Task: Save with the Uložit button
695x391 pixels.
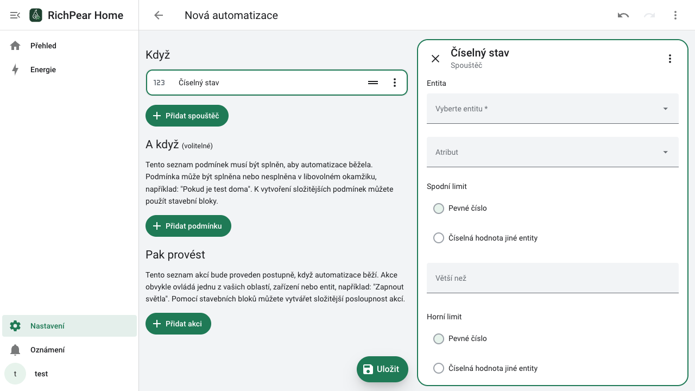Action: [382, 369]
